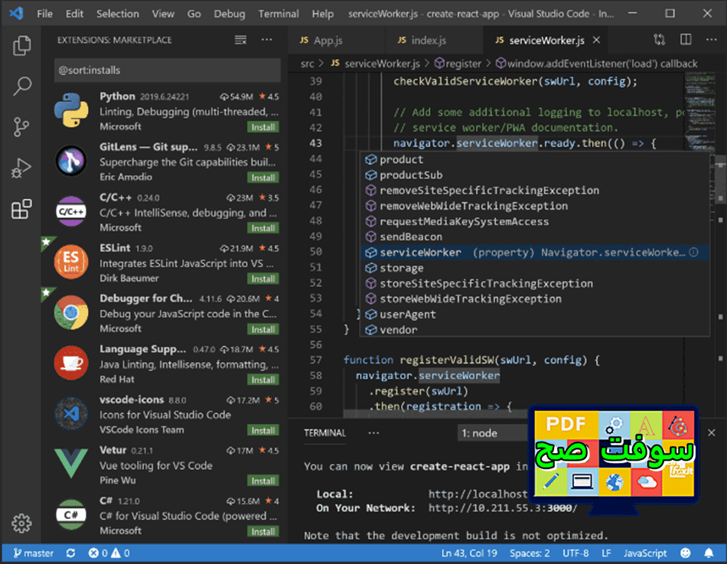727x564 pixels.
Task: Click the synchronize changes icon next to master
Action: (x=69, y=553)
